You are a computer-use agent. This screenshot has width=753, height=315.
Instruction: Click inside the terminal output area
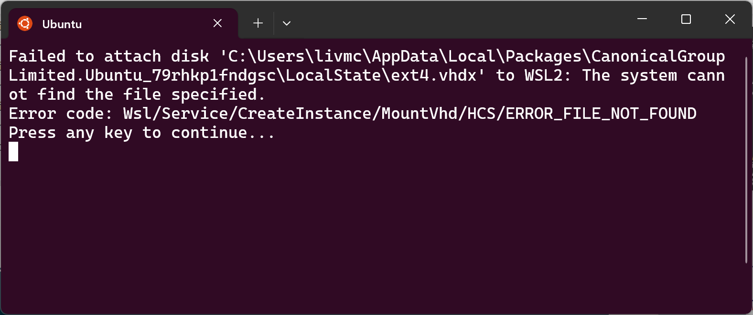pyautogui.click(x=334, y=215)
